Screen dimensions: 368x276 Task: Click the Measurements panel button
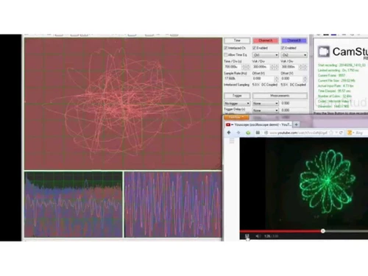click(x=280, y=96)
